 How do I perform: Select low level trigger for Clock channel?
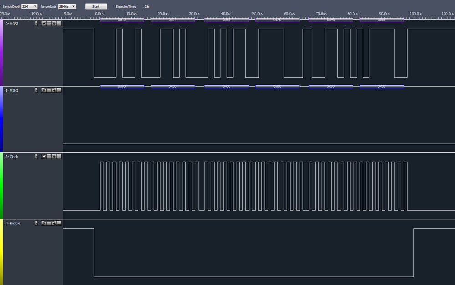(x=59, y=157)
